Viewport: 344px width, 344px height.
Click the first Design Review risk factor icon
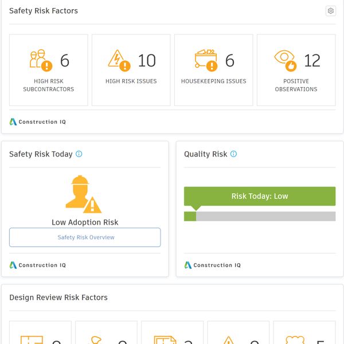pos(32,339)
